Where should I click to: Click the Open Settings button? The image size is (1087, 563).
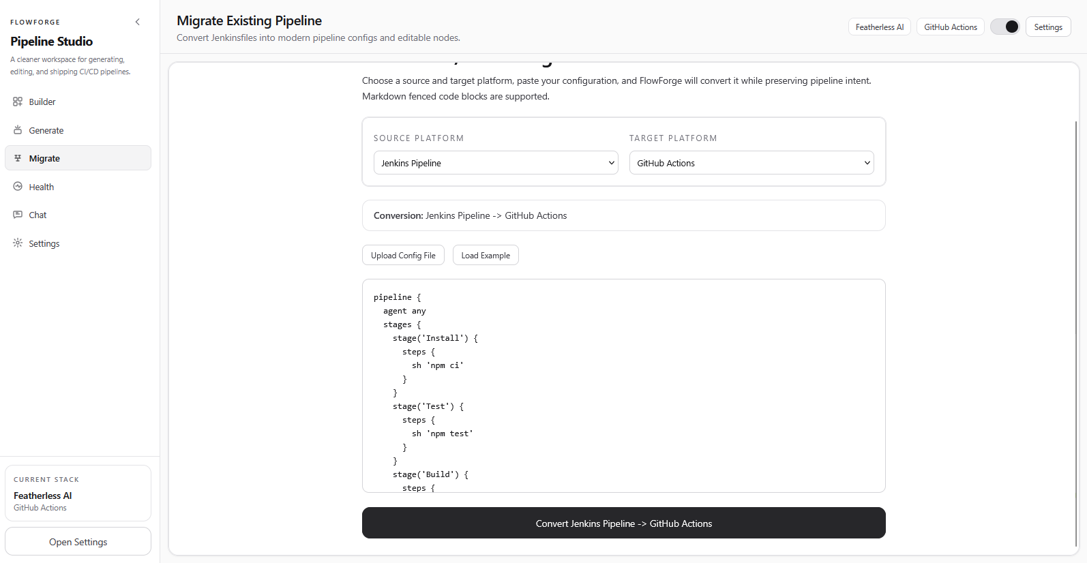click(78, 542)
